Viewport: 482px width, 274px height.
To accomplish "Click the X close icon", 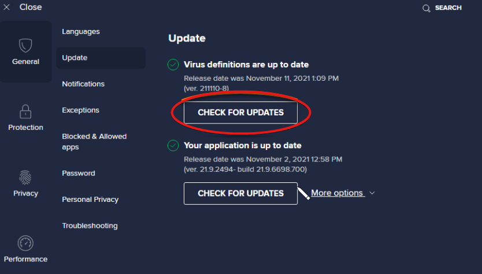I will 7,7.
